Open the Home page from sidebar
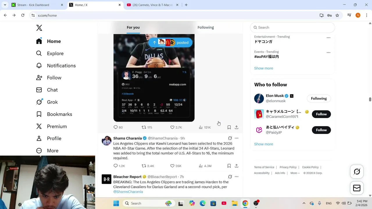The width and height of the screenshot is (372, 209). 49,41
